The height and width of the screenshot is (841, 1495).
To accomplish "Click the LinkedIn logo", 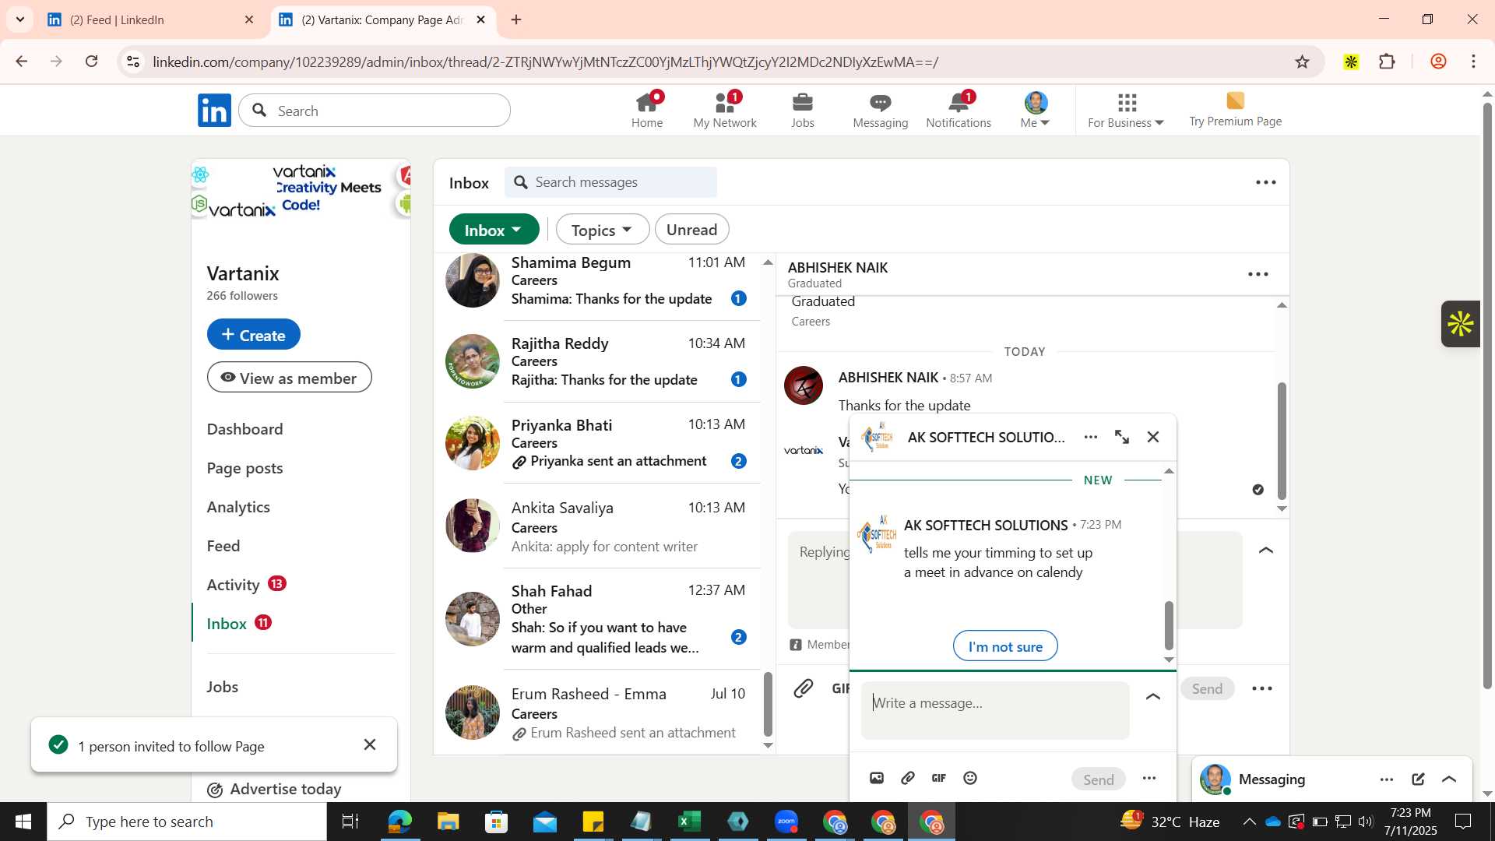I will (x=214, y=111).
